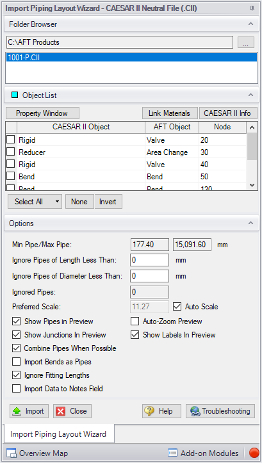This screenshot has height=463, width=262.
Task: Click the green Import arrow icon
Action: [x=17, y=411]
